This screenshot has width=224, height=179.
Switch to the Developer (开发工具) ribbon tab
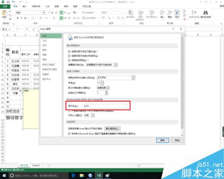coord(86,6)
